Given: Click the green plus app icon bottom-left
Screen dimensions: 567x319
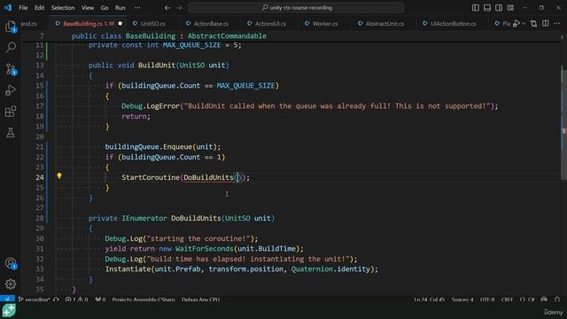Looking at the screenshot, I should (9, 311).
